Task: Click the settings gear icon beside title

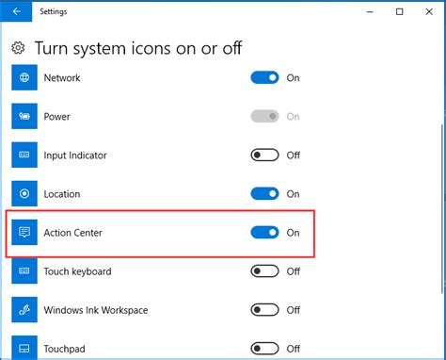Action: click(18, 48)
